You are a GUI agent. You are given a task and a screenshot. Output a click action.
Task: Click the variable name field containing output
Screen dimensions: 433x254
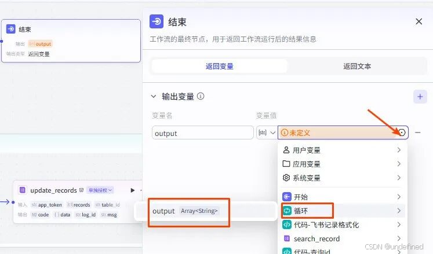[x=202, y=133]
